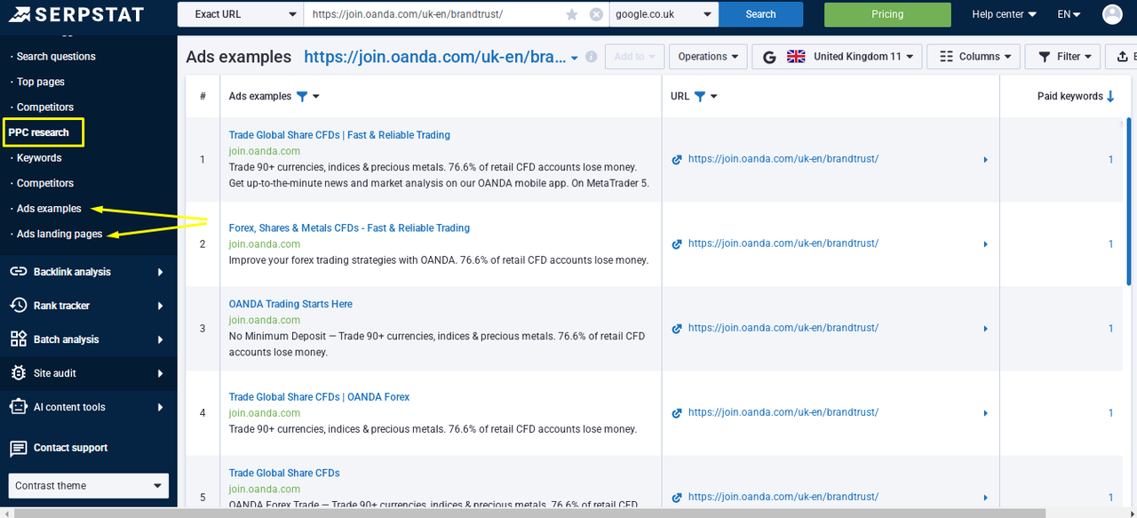Open the row 2 URL via its external link icon

tap(677, 243)
